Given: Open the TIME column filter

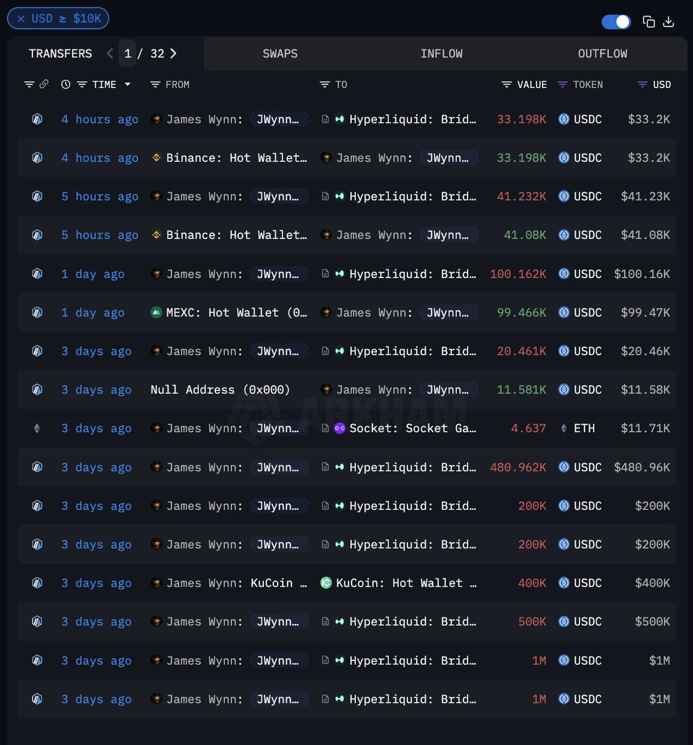Looking at the screenshot, I should (x=81, y=84).
